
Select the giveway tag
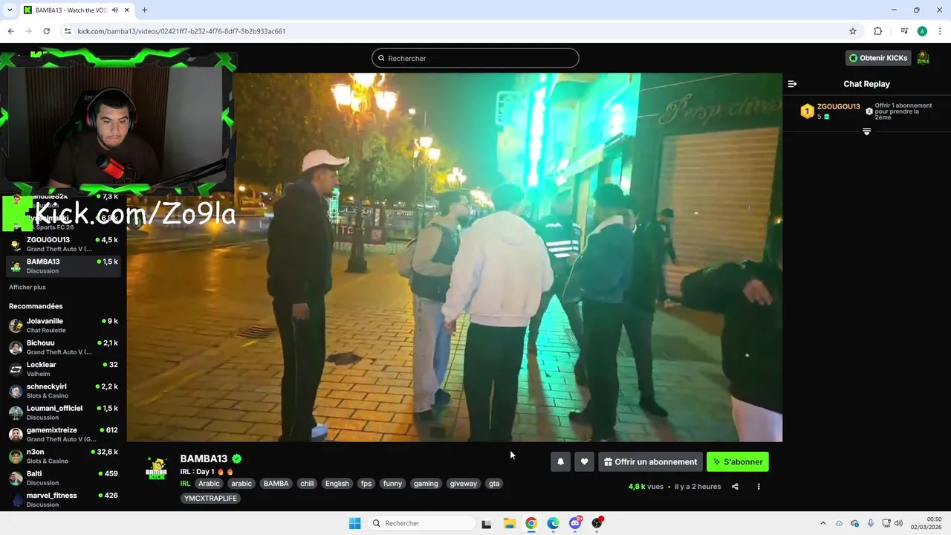pos(464,484)
